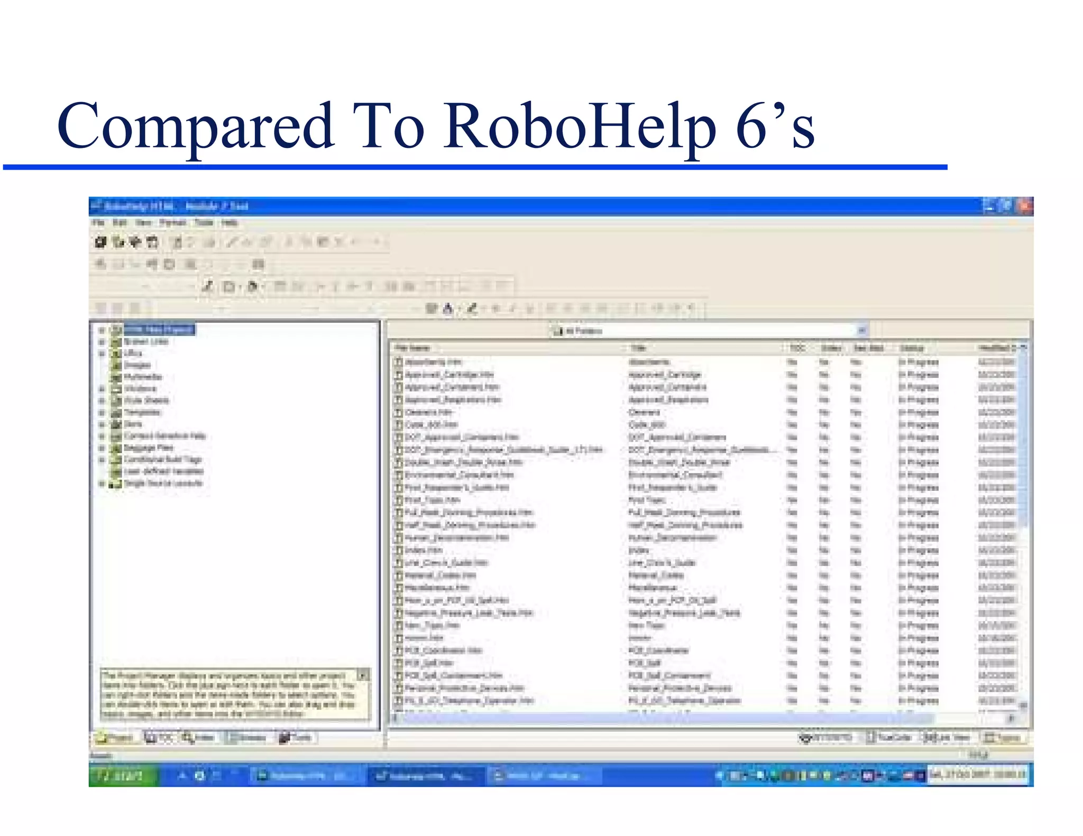Expand the Broken Links node
Screen dimensions: 1083x836
coord(102,341)
